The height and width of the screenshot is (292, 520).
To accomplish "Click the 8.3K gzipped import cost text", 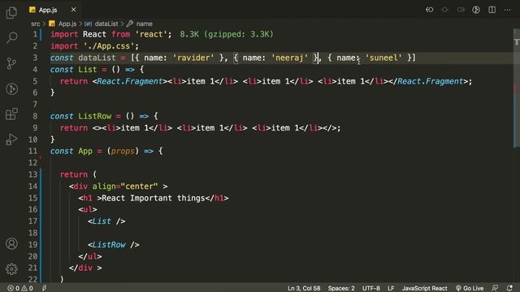I will coord(227,34).
